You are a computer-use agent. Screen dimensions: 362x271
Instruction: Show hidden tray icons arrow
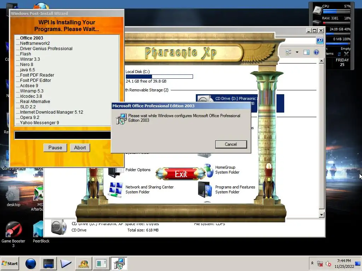313,263
